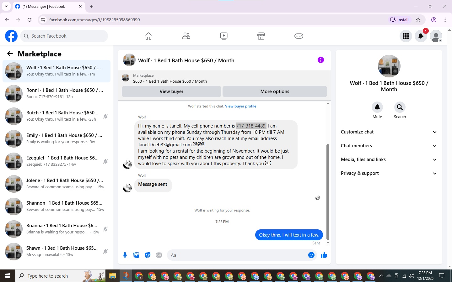Open the account profile avatar menu
This screenshot has width=452, height=282.
tap(436, 36)
